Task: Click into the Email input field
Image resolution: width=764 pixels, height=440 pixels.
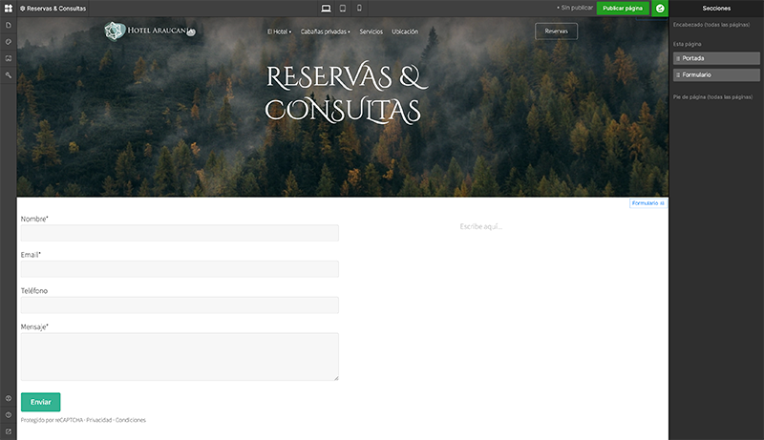Action: [x=180, y=268]
